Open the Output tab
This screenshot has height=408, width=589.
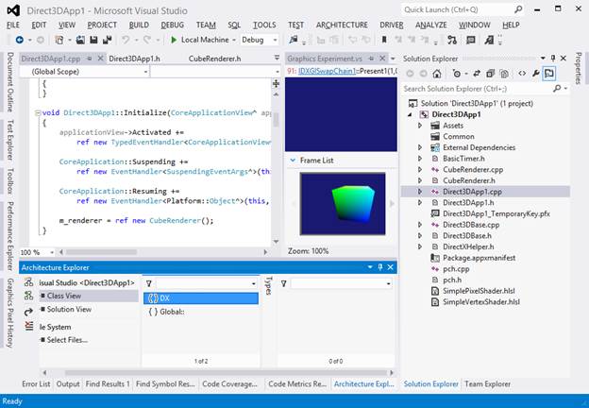(68, 384)
